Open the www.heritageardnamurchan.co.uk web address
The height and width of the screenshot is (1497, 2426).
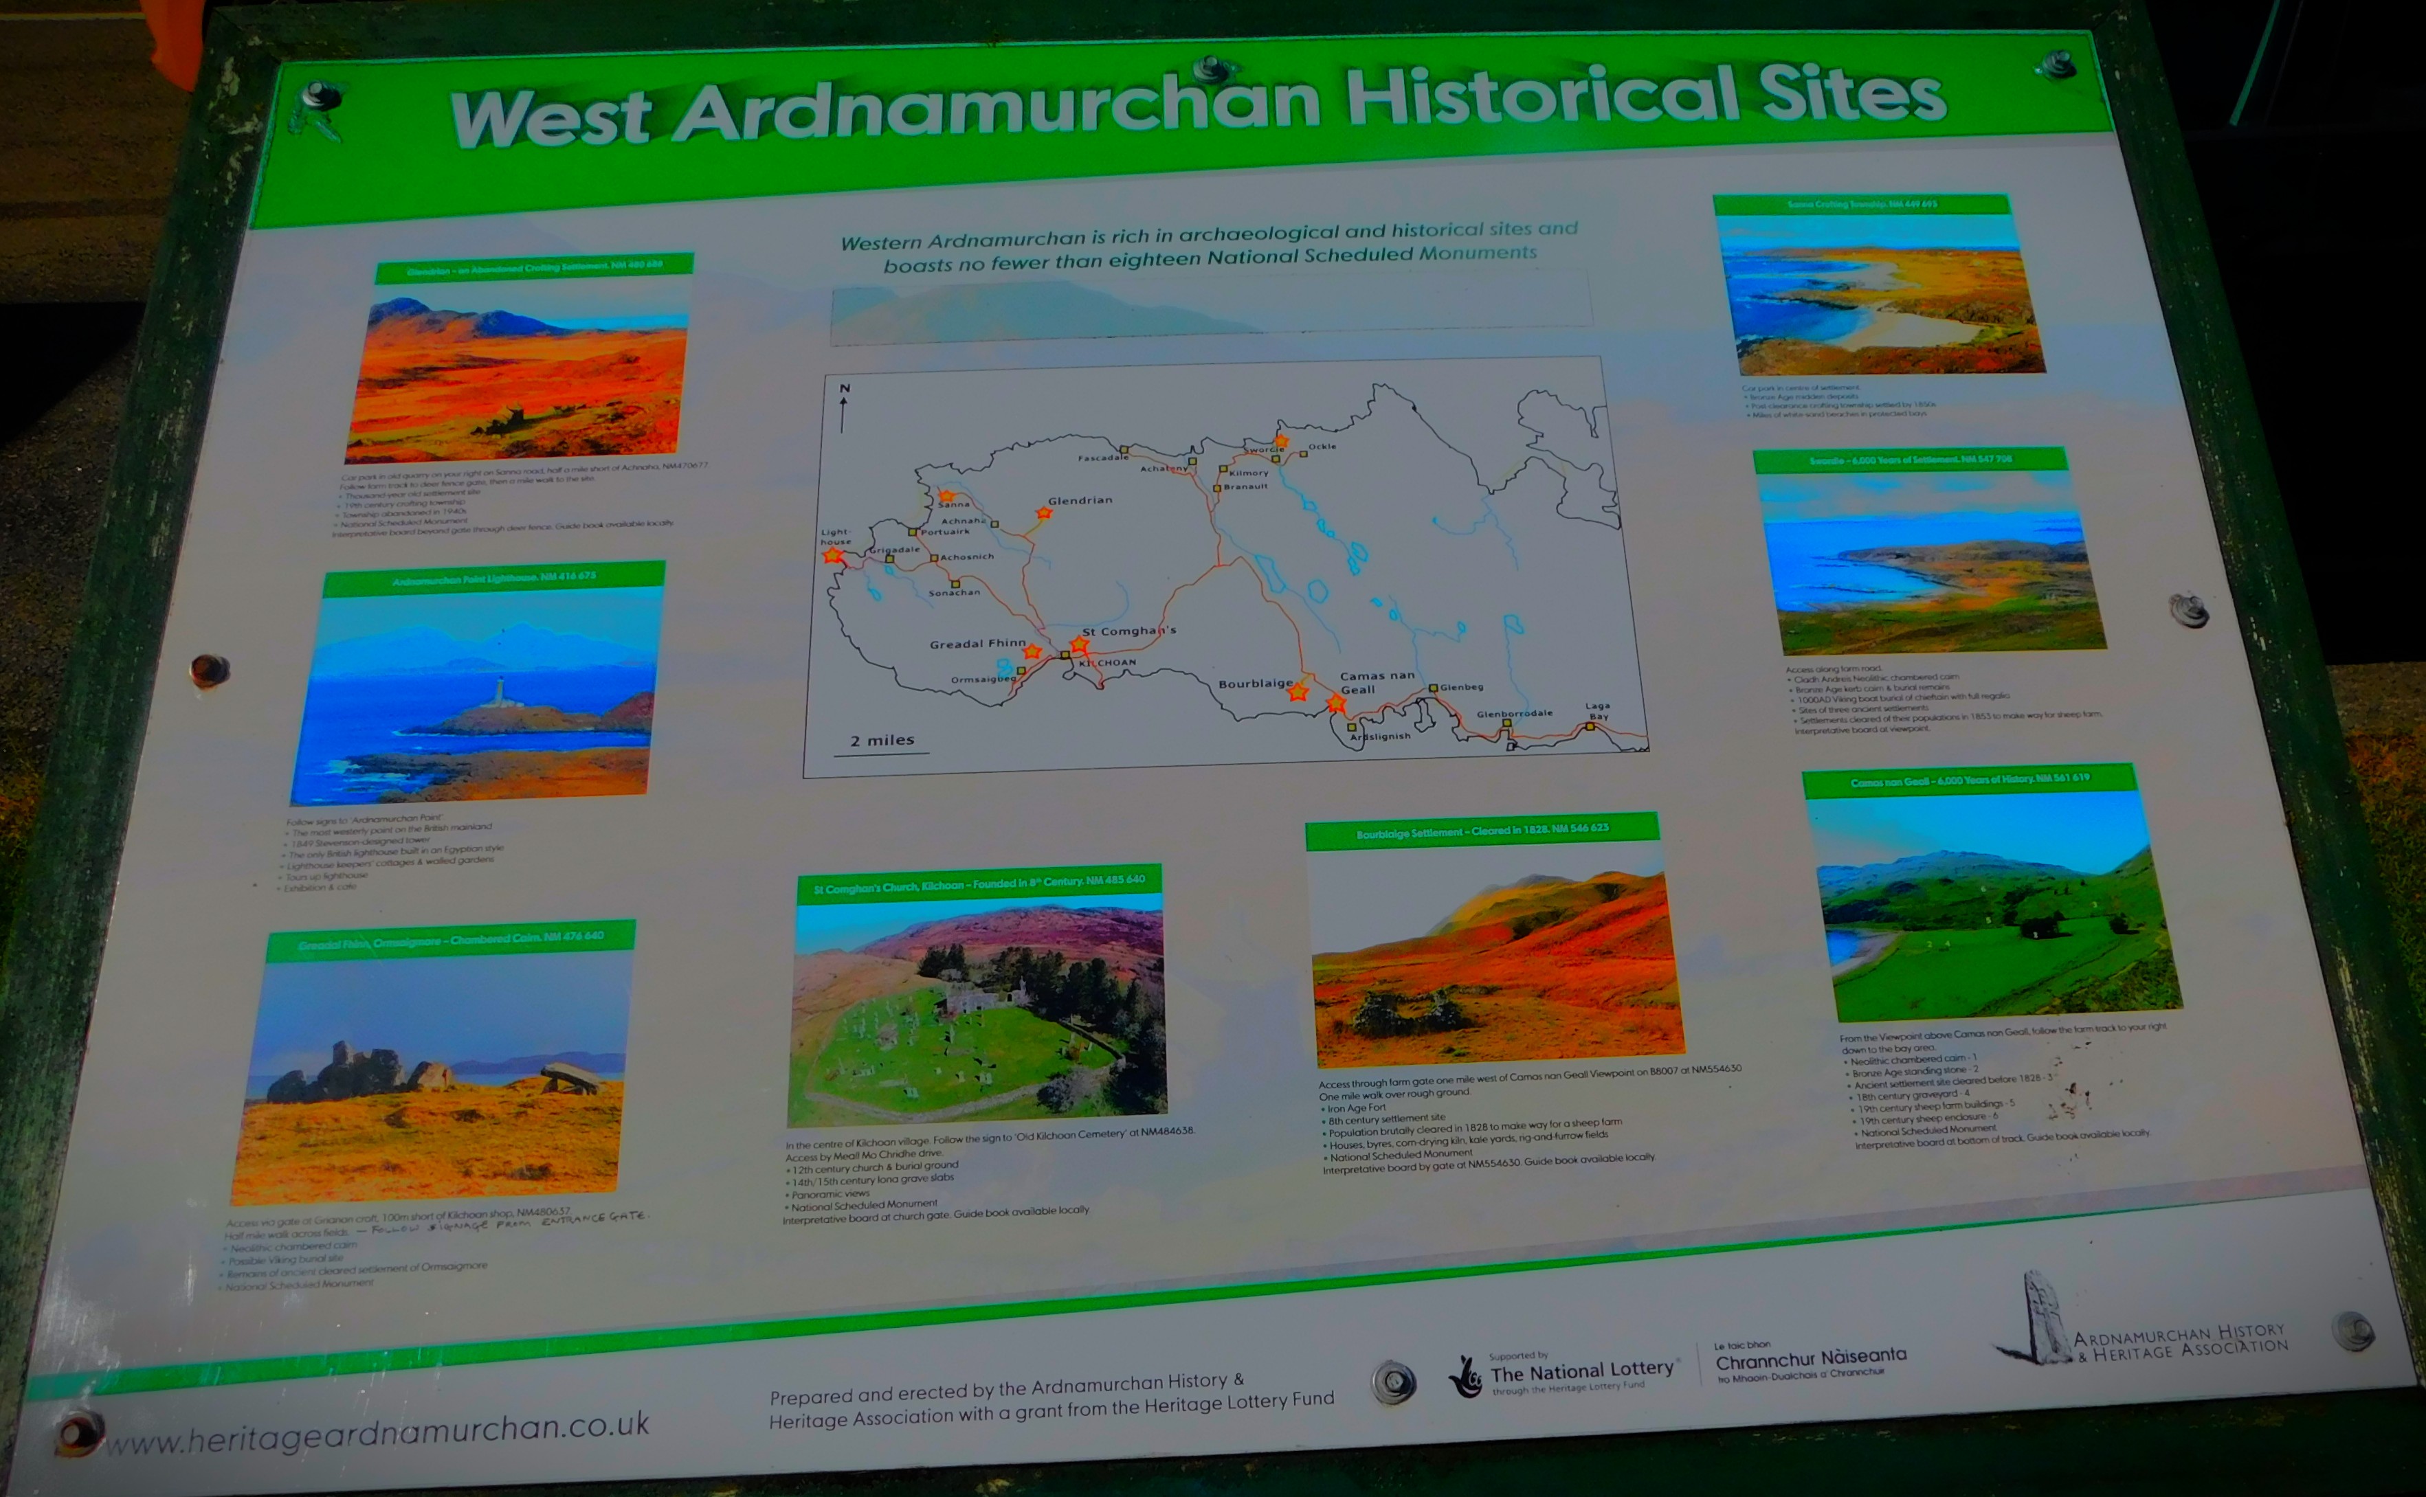click(377, 1432)
